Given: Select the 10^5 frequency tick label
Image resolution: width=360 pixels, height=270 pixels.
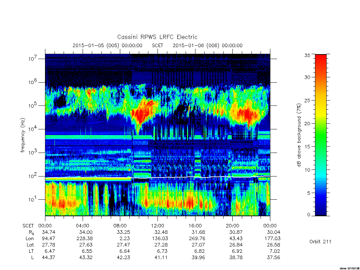Looking at the screenshot, I should point(33,105).
